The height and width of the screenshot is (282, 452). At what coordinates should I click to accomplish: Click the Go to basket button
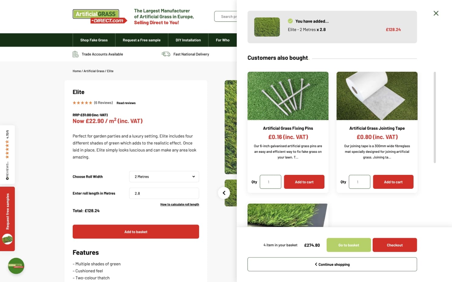(x=349, y=245)
